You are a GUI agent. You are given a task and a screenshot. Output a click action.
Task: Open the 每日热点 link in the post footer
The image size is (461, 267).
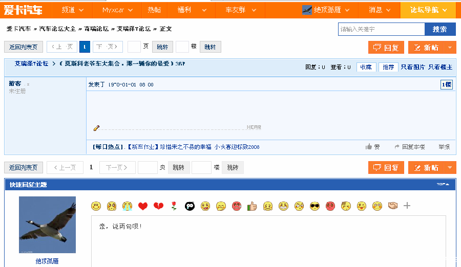pos(108,147)
